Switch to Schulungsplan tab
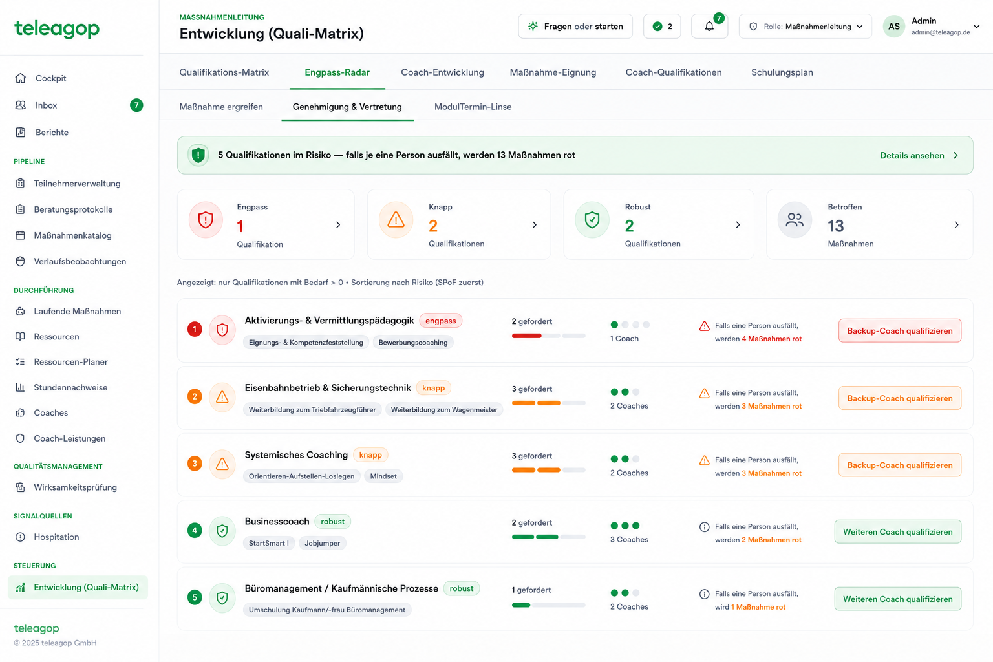993x662 pixels. pyautogui.click(x=782, y=72)
